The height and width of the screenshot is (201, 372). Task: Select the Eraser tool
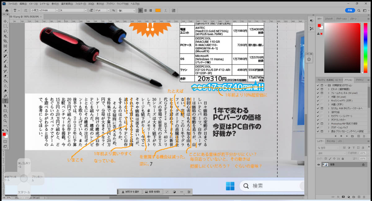click(5, 76)
